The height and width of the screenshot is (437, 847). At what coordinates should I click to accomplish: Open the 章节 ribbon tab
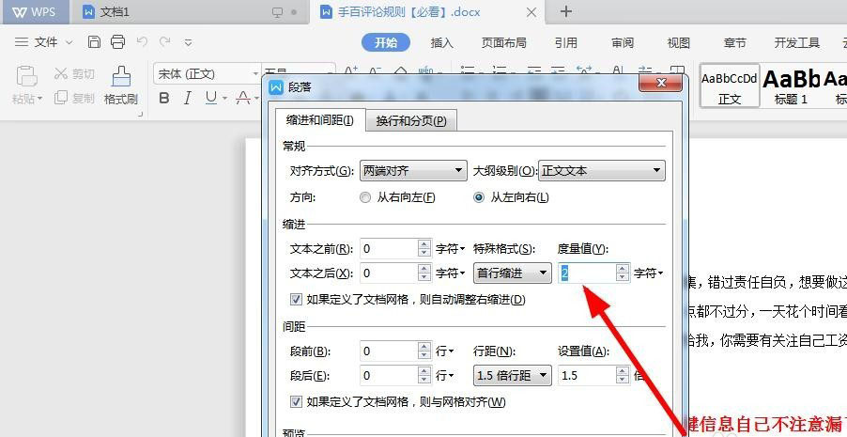(734, 42)
